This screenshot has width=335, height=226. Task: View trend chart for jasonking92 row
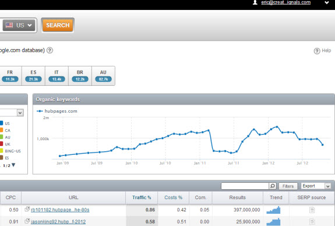(x=273, y=222)
